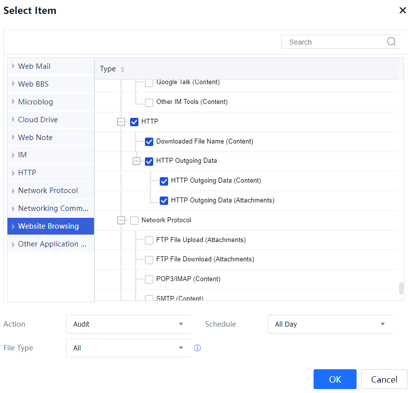
Task: Open the File Type dropdown
Action: [x=128, y=348]
